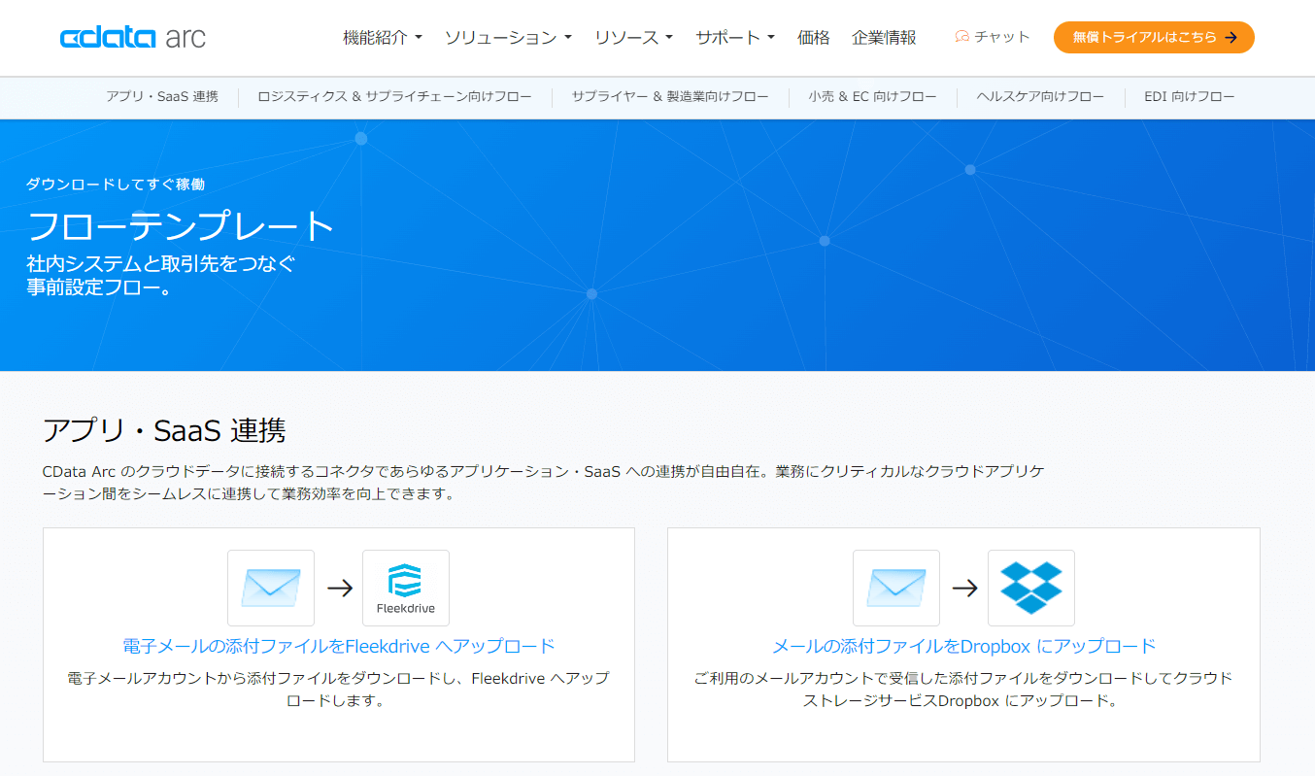1315x776 pixels.
Task: Select the Fleekdrive service icon
Action: [x=405, y=588]
